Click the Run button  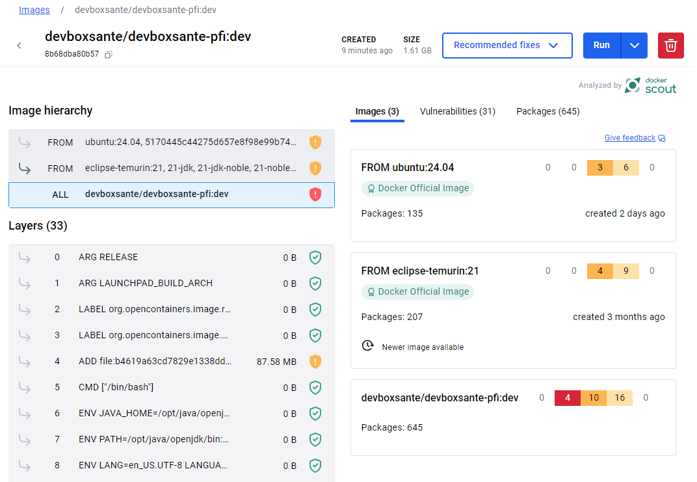602,46
